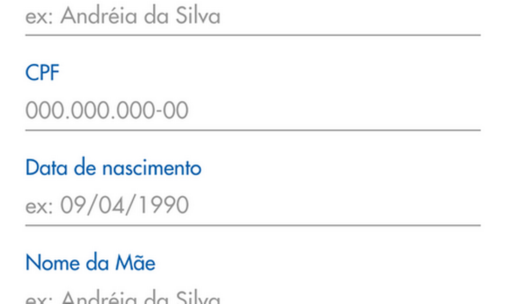This screenshot has height=304, width=506.
Task: Click the CPF label
Action: [42, 73]
